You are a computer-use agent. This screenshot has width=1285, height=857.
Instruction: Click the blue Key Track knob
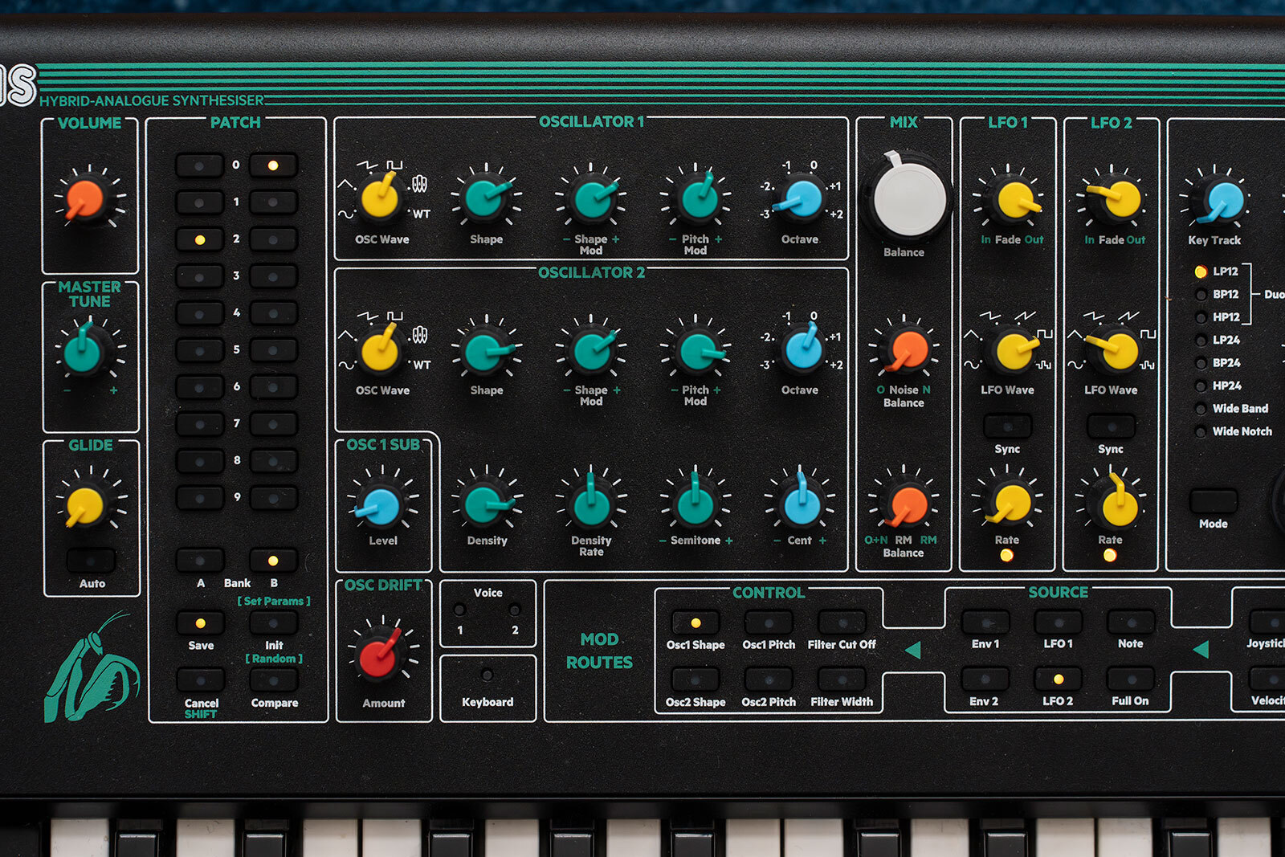(1224, 201)
